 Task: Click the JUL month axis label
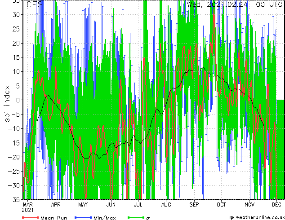(x=138, y=205)
